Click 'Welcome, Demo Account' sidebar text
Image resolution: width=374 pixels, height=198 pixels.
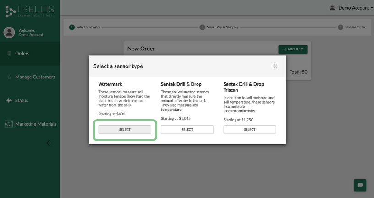[x=31, y=33]
